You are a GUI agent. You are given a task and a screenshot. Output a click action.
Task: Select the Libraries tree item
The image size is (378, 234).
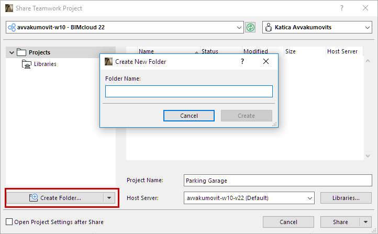45,64
